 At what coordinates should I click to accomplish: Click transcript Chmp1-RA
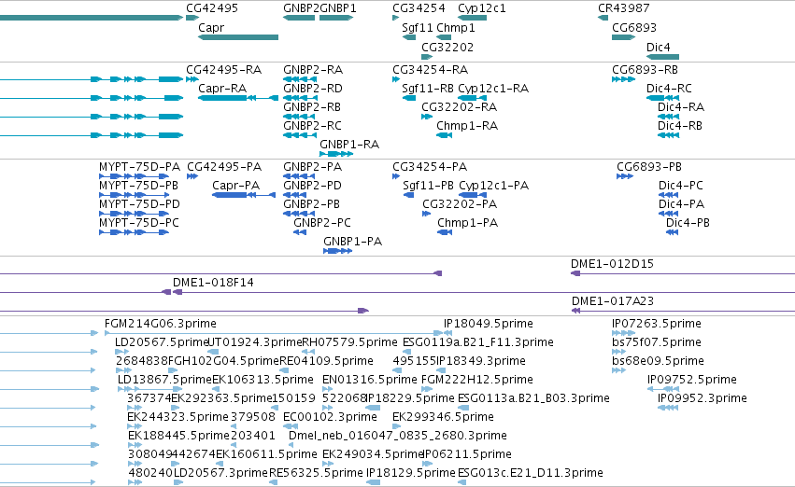[x=467, y=126]
